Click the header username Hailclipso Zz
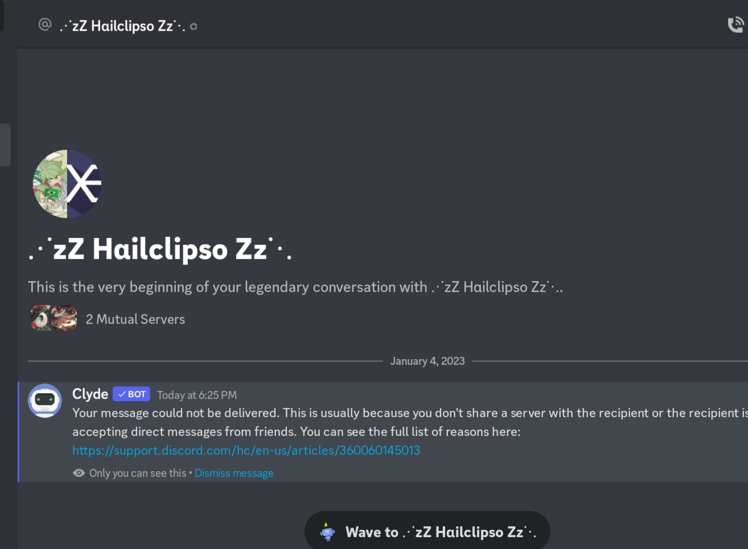The image size is (748, 549). tap(122, 26)
